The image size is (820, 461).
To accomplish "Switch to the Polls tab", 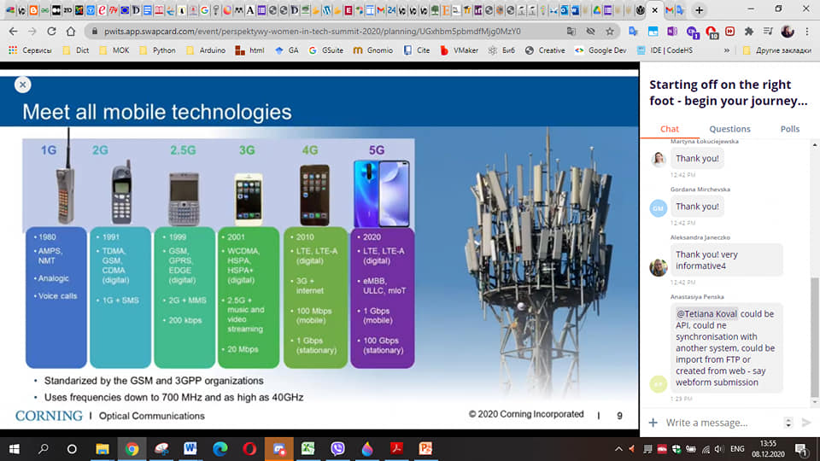I will pos(790,129).
